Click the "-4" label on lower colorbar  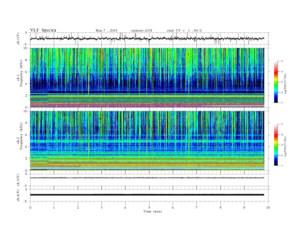pos(281,134)
